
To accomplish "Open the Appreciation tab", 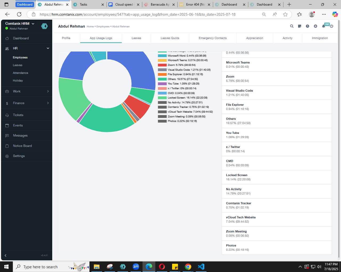I will click(255, 38).
